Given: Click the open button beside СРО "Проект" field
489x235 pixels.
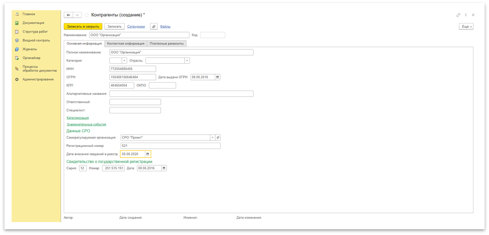Looking at the screenshot, I should pos(218,137).
